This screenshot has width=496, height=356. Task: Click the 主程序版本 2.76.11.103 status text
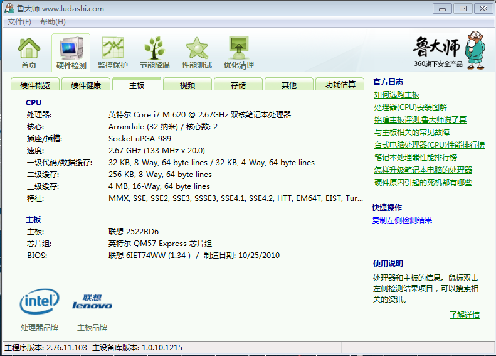pyautogui.click(x=46, y=348)
